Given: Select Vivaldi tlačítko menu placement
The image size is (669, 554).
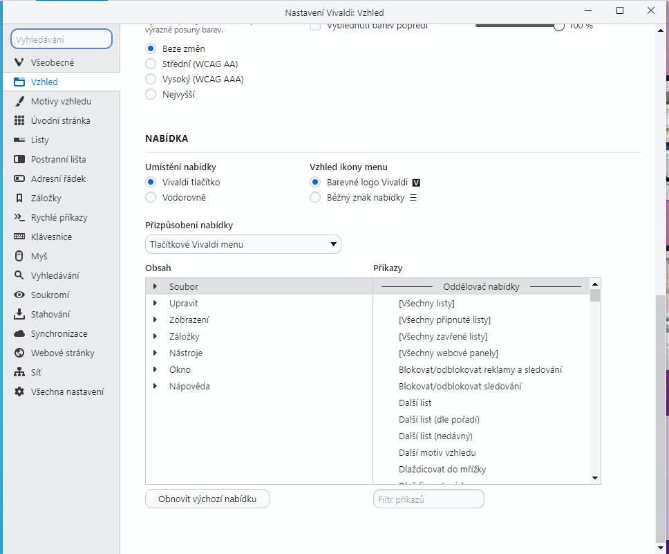Looking at the screenshot, I should [x=151, y=183].
